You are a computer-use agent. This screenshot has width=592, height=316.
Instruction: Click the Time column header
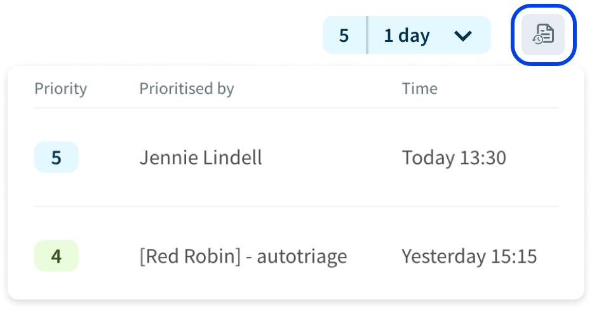pyautogui.click(x=419, y=89)
